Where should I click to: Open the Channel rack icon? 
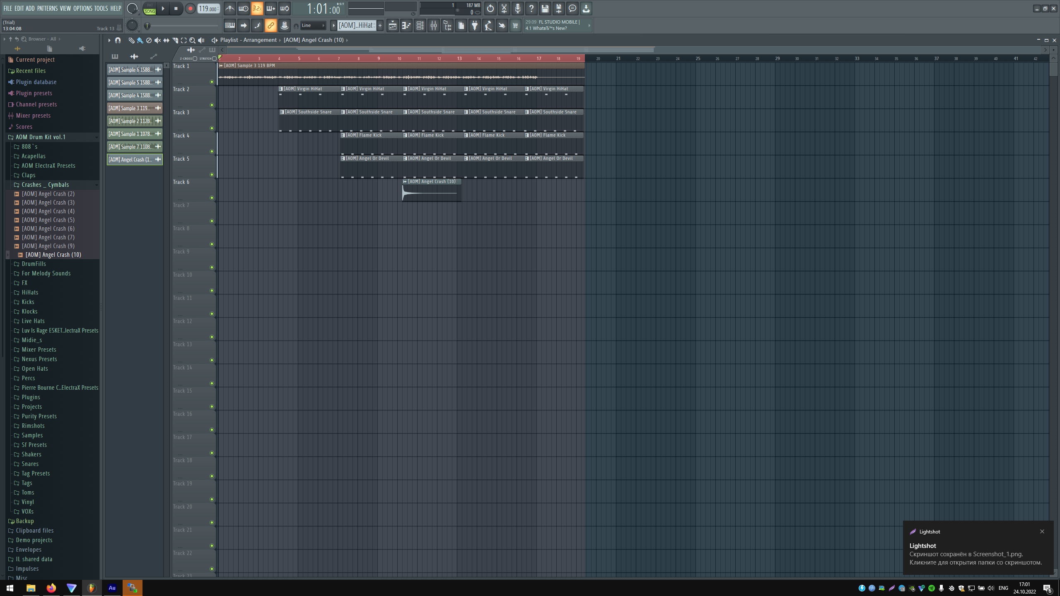[420, 26]
